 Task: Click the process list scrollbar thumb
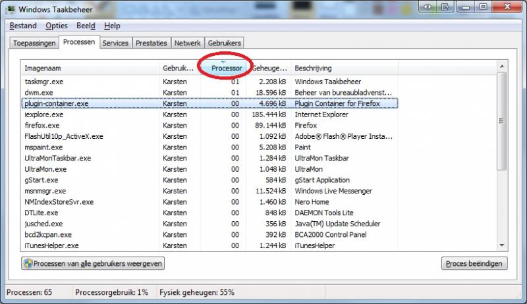click(x=502, y=121)
